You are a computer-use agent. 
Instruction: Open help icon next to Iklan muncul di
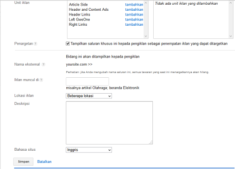pos(41,80)
